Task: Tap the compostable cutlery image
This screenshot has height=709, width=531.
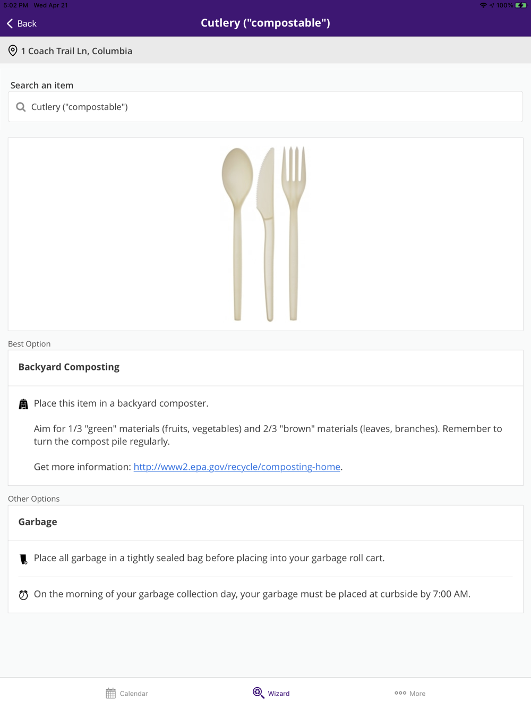Action: (x=264, y=234)
